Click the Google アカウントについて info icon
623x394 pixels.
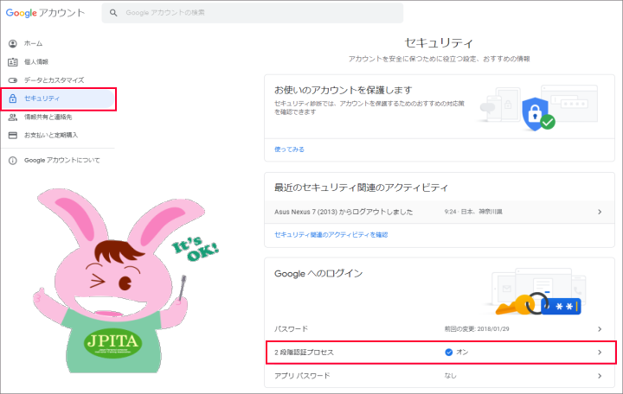[13, 160]
